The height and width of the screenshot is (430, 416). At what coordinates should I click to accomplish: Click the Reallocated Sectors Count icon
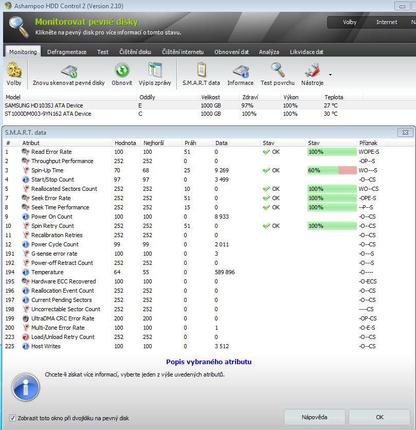[26, 189]
